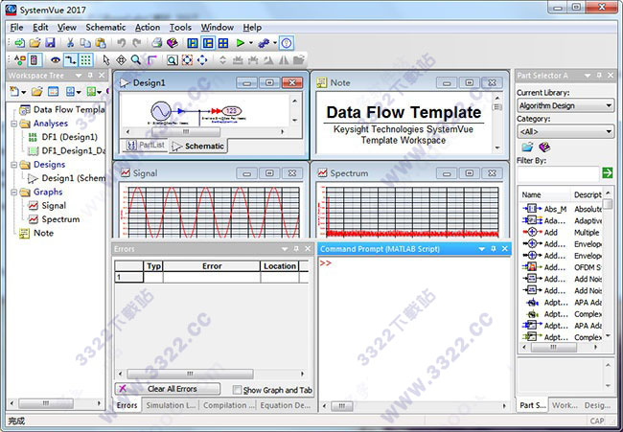Click the Save floppy disk icon

click(51, 43)
